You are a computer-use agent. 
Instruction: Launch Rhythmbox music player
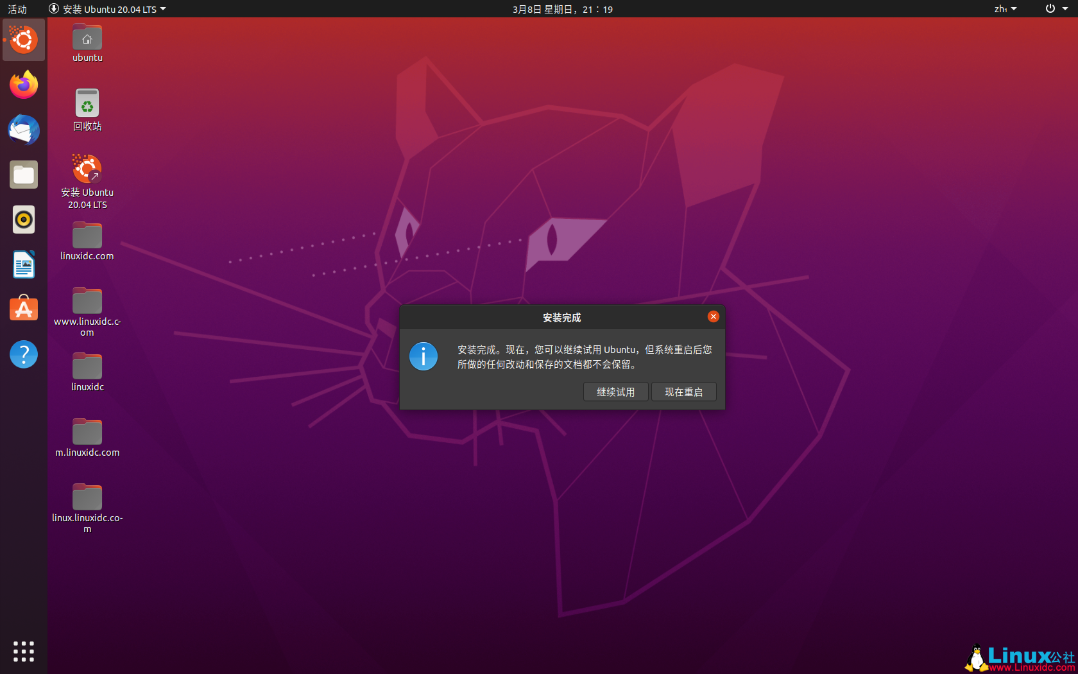point(23,219)
